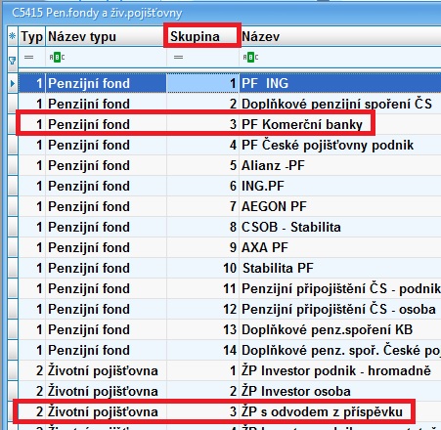Viewport: 441px width, 430px height.
Task: Click the Název typu filter input field
Action: [106, 58]
